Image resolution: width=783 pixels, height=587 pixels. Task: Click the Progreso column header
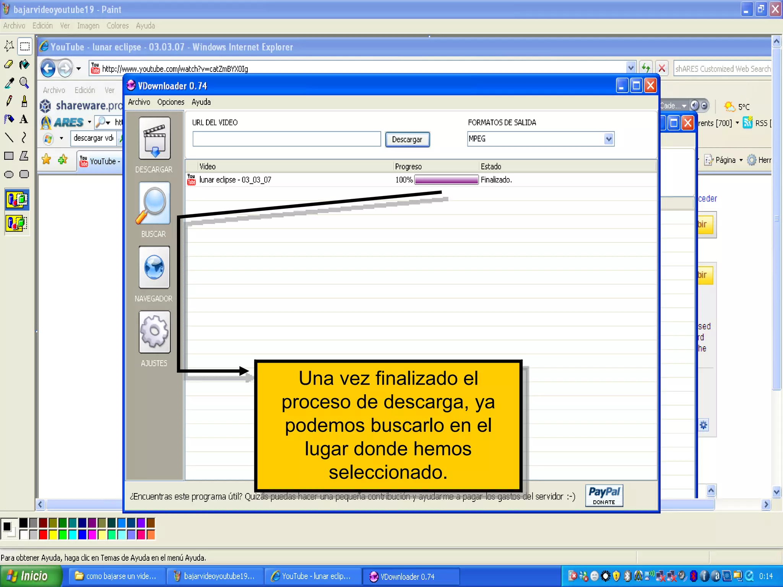(436, 166)
